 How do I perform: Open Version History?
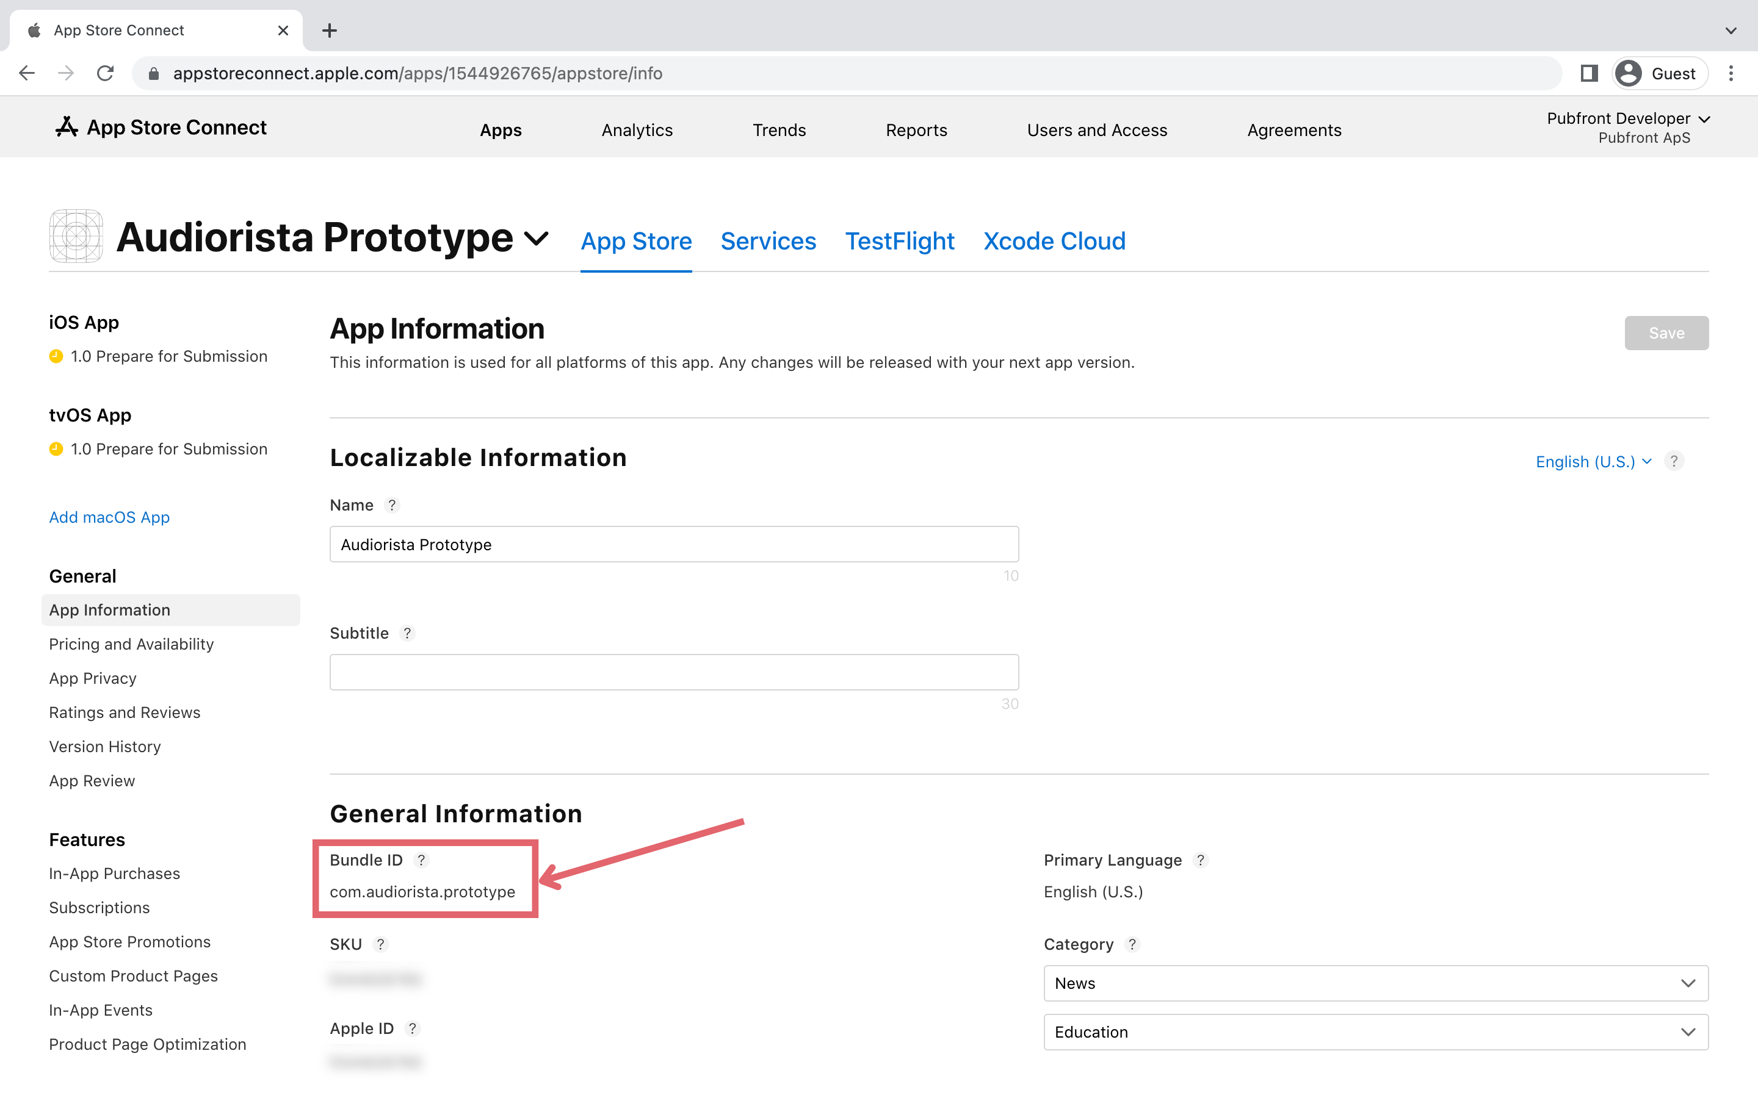click(x=104, y=747)
